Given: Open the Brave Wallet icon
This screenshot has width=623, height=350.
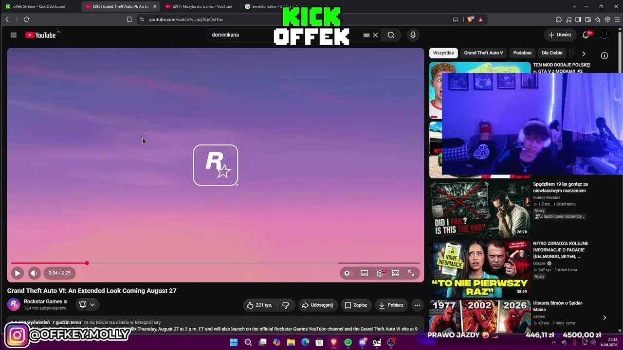Looking at the screenshot, I should pos(588,19).
